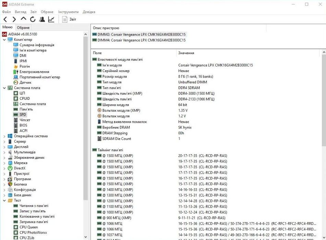Open the Файл menu

(7, 12)
